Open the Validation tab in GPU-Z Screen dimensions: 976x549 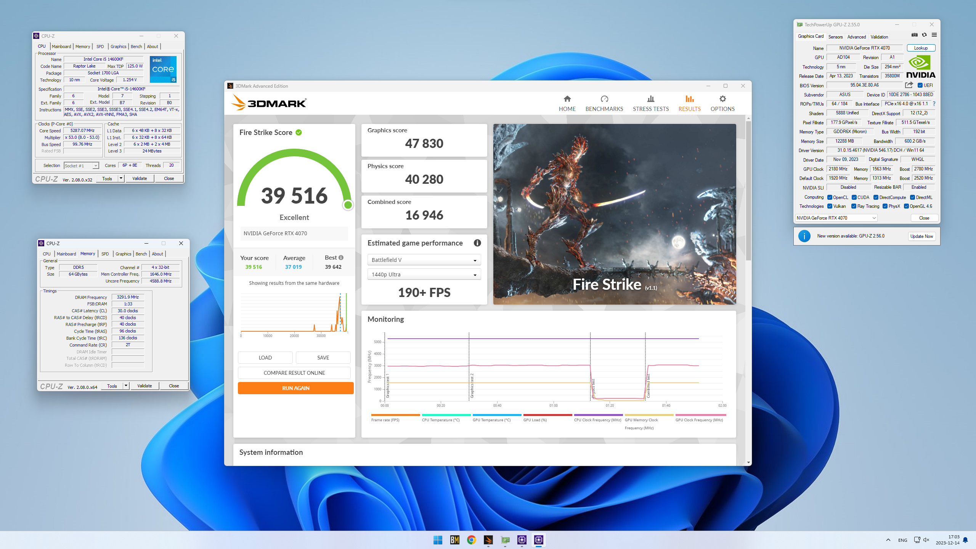[x=879, y=37]
